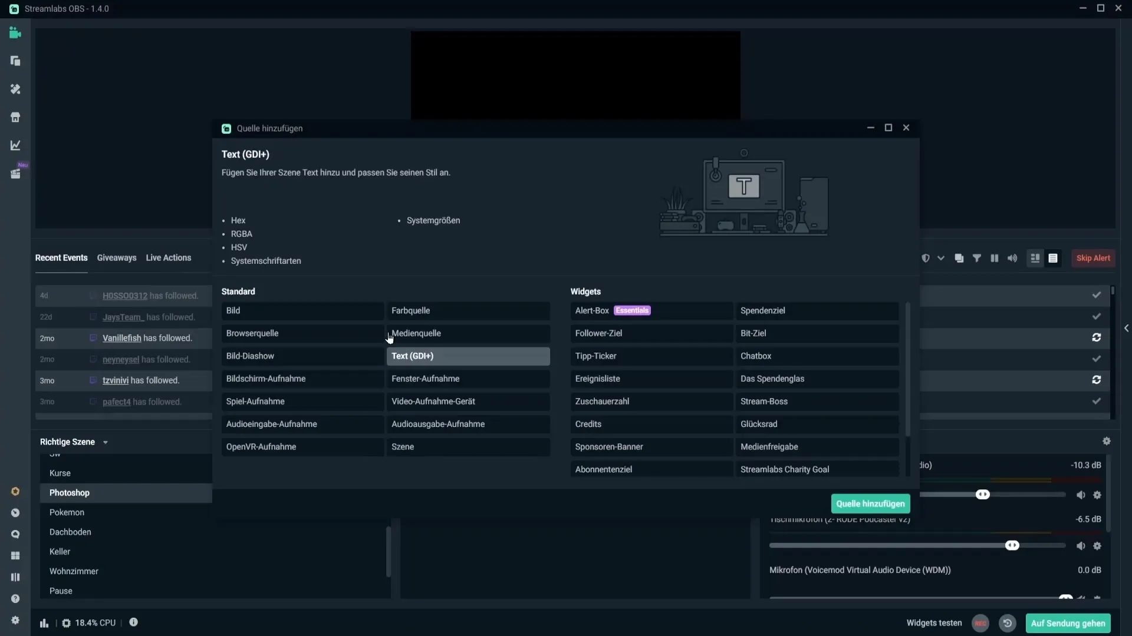1132x636 pixels.
Task: Open the App Store shop icon
Action: [15, 117]
